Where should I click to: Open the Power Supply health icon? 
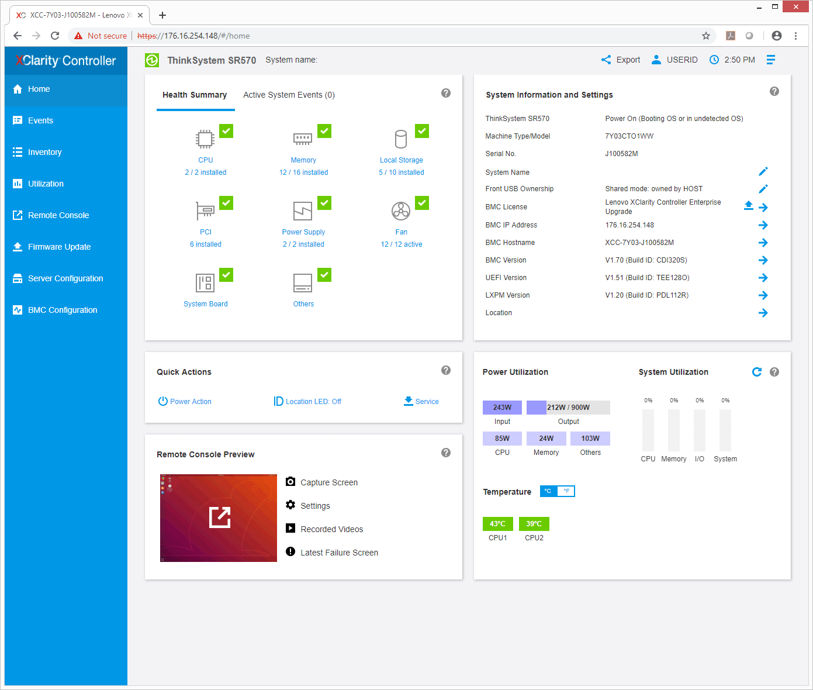coord(303,211)
